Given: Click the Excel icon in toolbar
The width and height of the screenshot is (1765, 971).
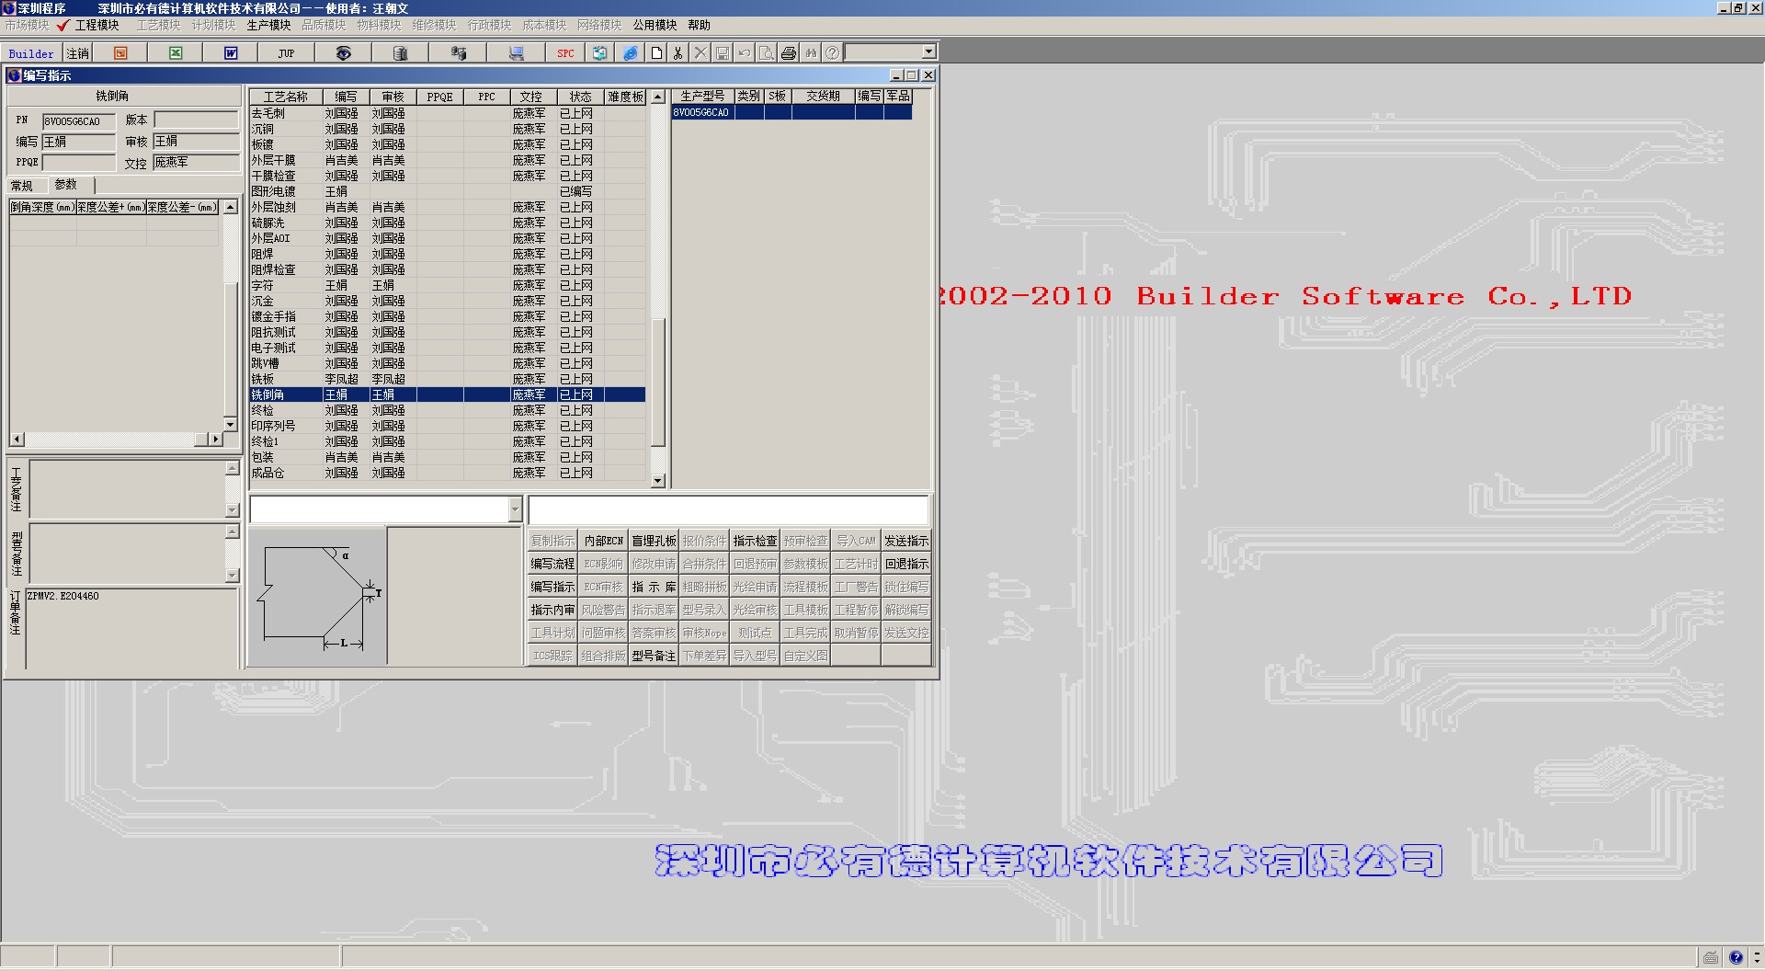Looking at the screenshot, I should [176, 53].
